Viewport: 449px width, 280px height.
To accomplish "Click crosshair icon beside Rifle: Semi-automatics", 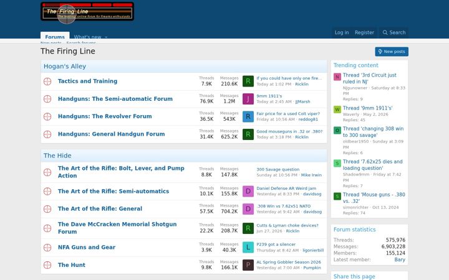I will (47, 192).
